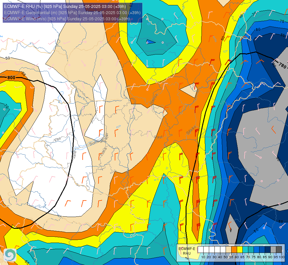Viewport: 288px width, 265px height.
Task: Click the legend tick label '40'
Action: [220, 257]
